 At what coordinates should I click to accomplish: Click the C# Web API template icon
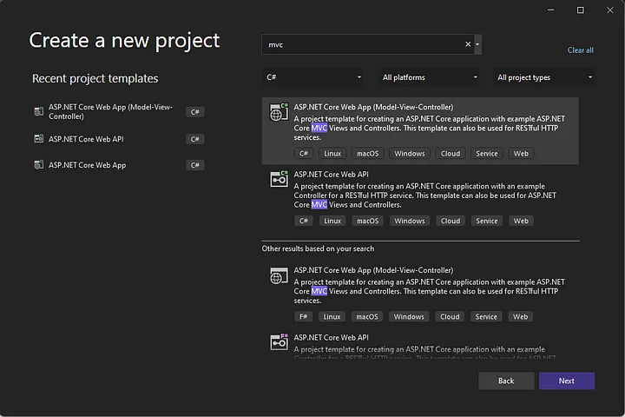coord(279,179)
